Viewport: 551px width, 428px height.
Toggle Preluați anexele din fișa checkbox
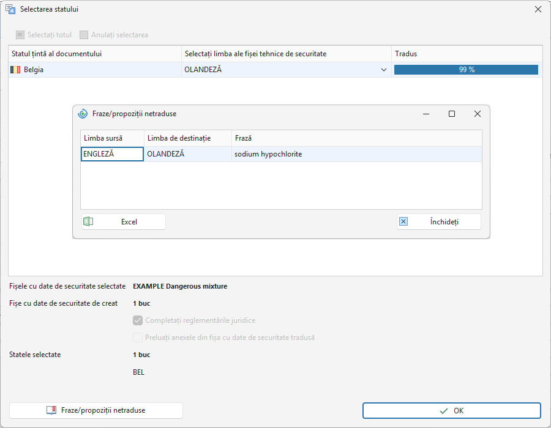tap(138, 338)
